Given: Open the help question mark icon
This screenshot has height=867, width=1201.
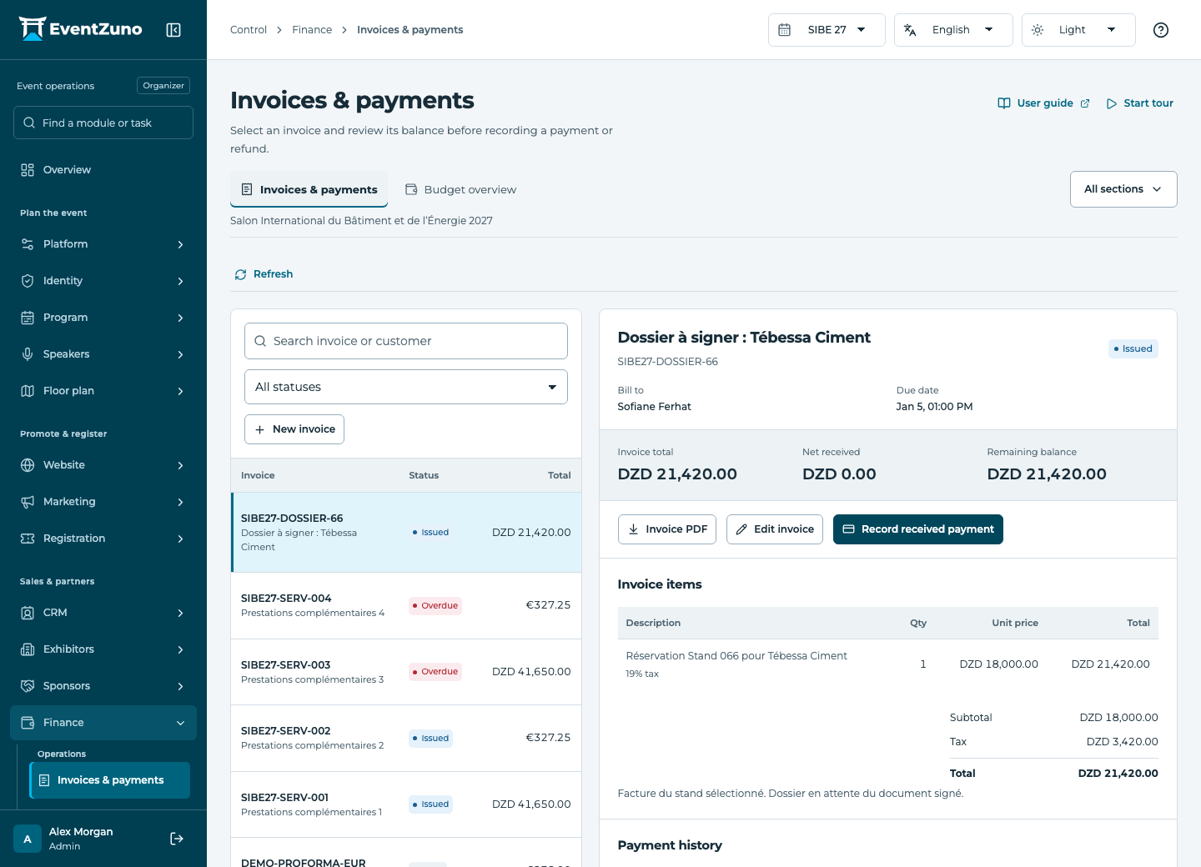Looking at the screenshot, I should 1161,30.
